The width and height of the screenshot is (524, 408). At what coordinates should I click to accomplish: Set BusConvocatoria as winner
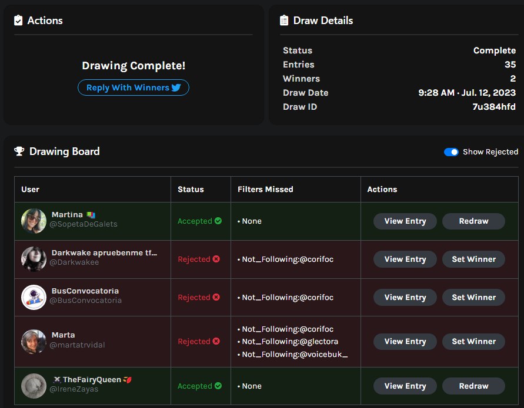point(473,297)
